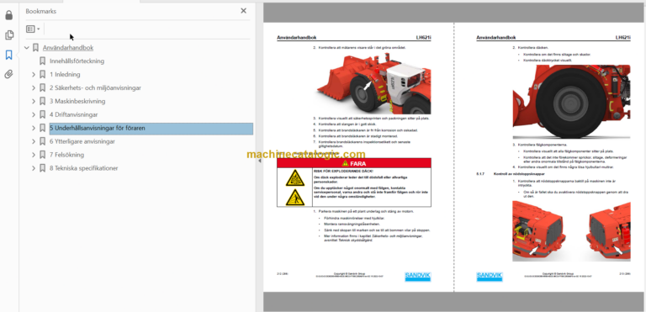Click the loader image on the left page
Viewport: 646px width, 312px height.
(373, 83)
